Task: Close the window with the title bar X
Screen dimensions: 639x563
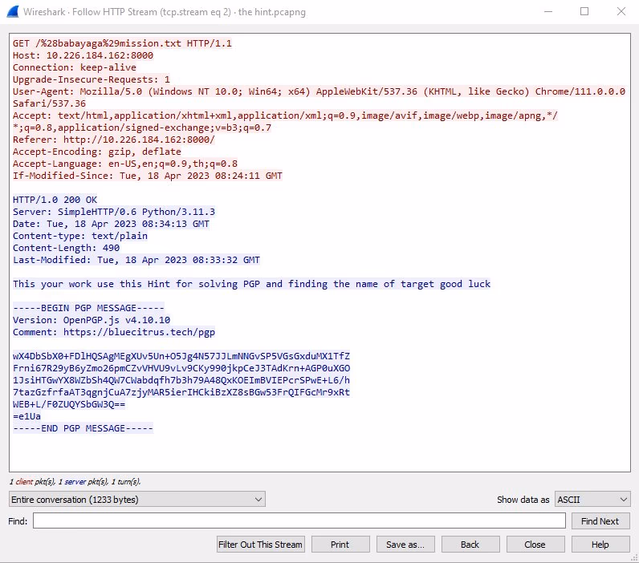Action: pyautogui.click(x=621, y=11)
